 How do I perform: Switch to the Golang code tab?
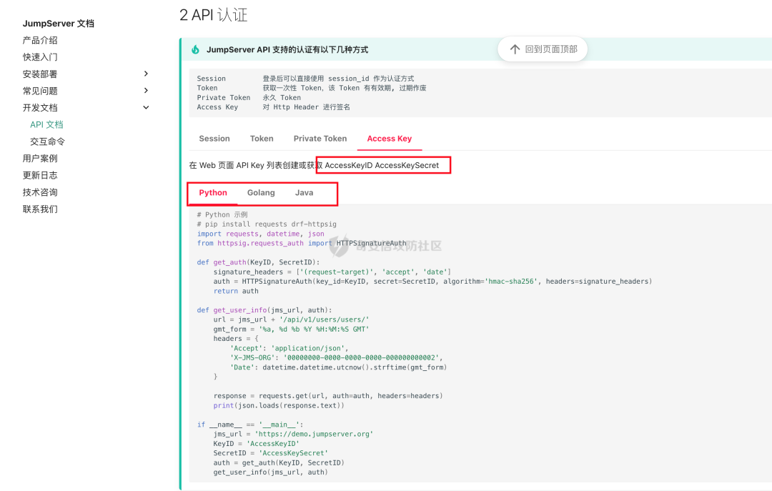point(261,192)
